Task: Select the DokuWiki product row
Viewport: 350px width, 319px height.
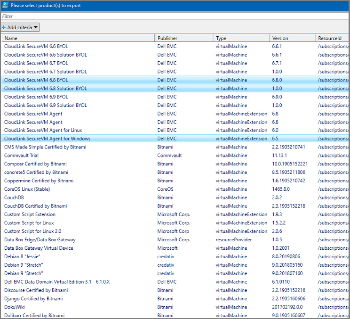Action: (15, 307)
